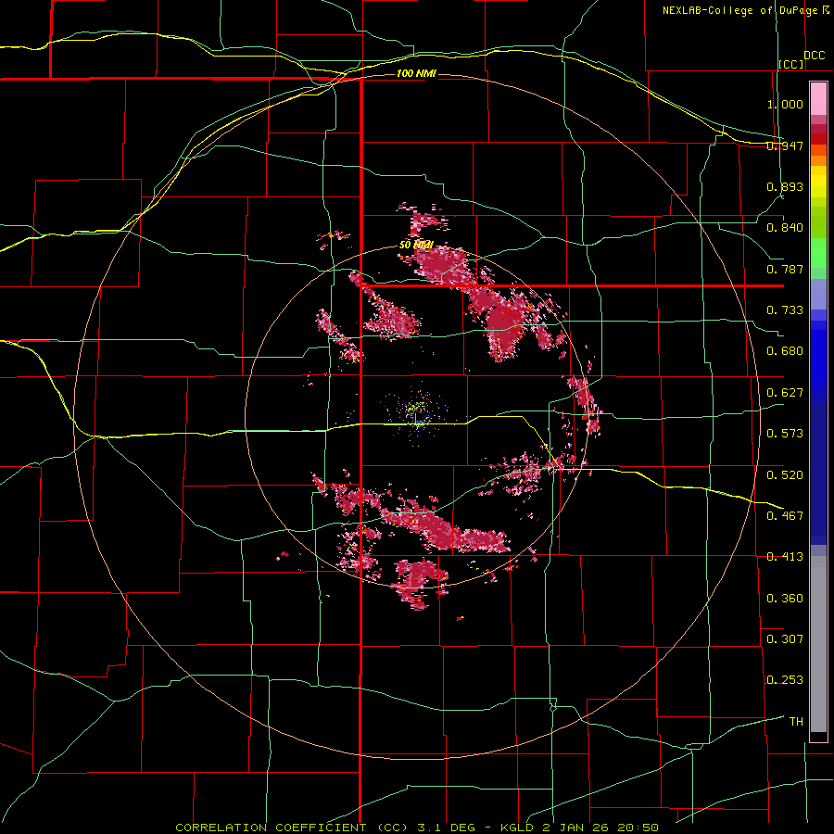834x834 pixels.
Task: Click the 0.573 scale value
Action: coord(785,434)
